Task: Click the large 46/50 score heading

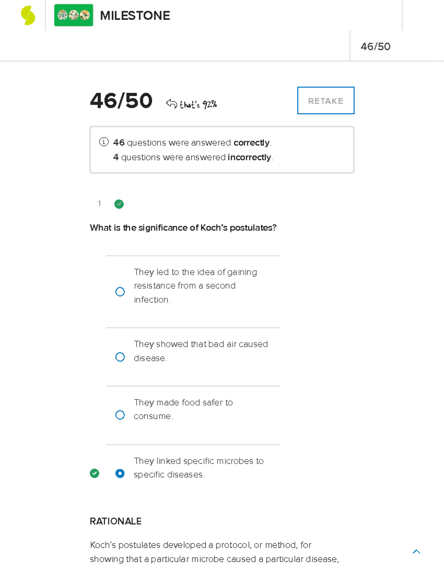Action: pyautogui.click(x=121, y=101)
